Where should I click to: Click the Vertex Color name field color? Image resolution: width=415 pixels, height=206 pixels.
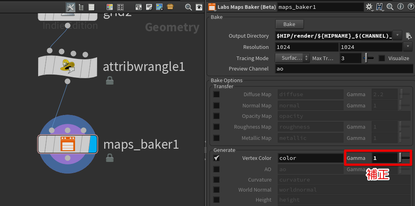click(311, 158)
